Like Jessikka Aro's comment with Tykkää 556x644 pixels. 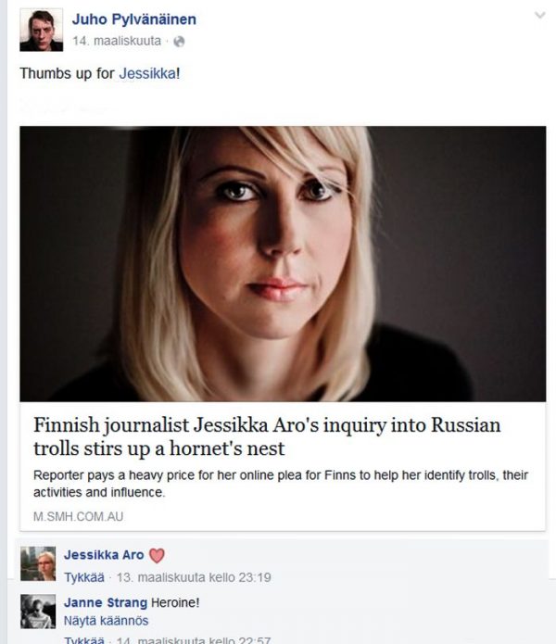tap(84, 577)
